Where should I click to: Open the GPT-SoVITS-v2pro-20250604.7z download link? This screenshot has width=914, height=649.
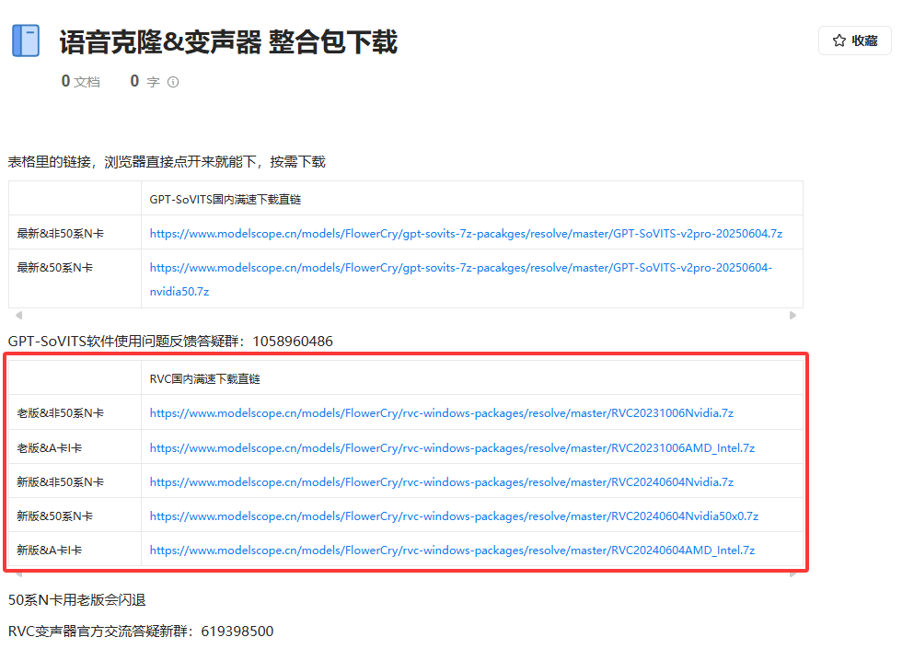(x=466, y=234)
